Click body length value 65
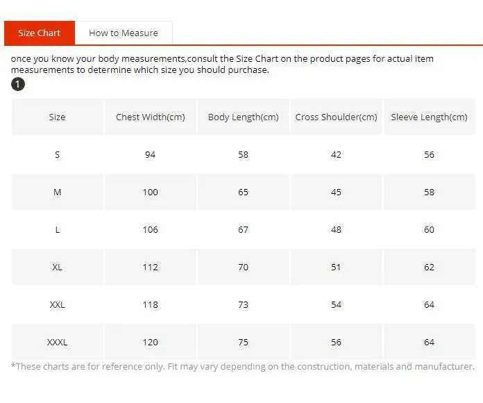 244,192
